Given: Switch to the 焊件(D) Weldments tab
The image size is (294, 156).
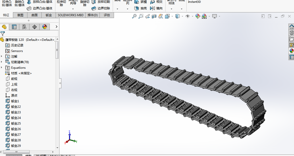Looking at the screenshot, I should tap(93, 15).
